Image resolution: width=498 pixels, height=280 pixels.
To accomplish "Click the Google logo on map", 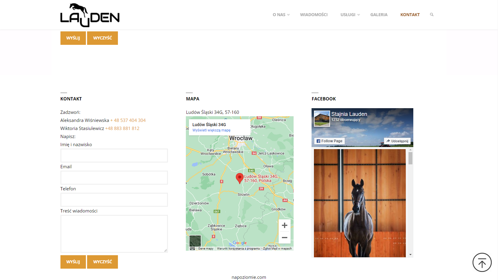I will click(240, 243).
